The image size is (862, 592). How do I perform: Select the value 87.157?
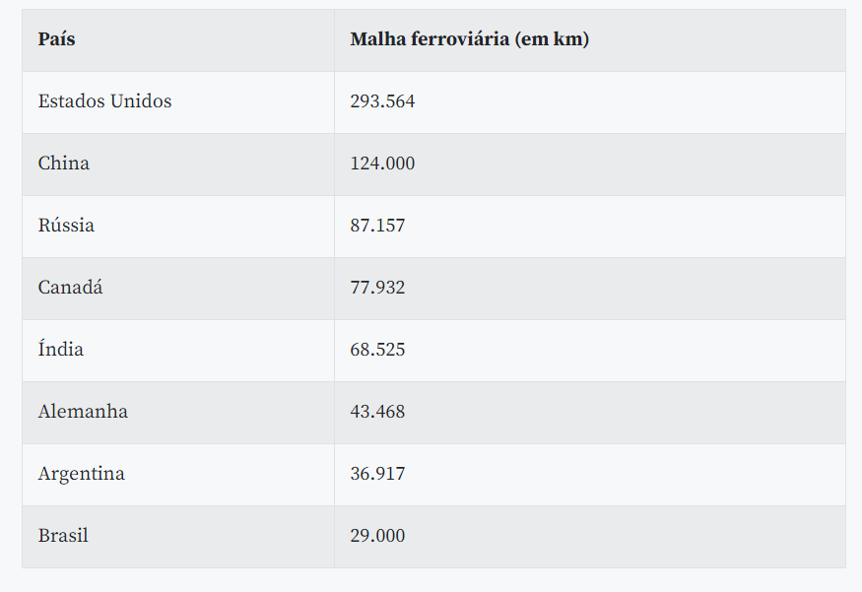point(377,226)
